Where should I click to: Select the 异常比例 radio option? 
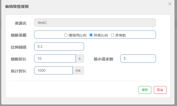pyautogui.click(x=91, y=35)
